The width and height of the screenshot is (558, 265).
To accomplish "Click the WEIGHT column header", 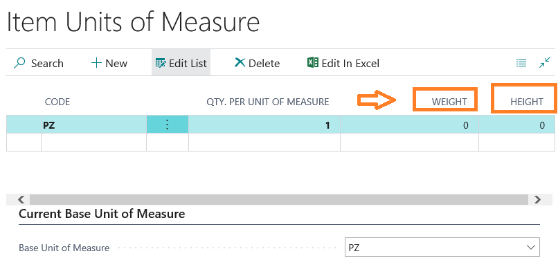I will pyautogui.click(x=449, y=102).
